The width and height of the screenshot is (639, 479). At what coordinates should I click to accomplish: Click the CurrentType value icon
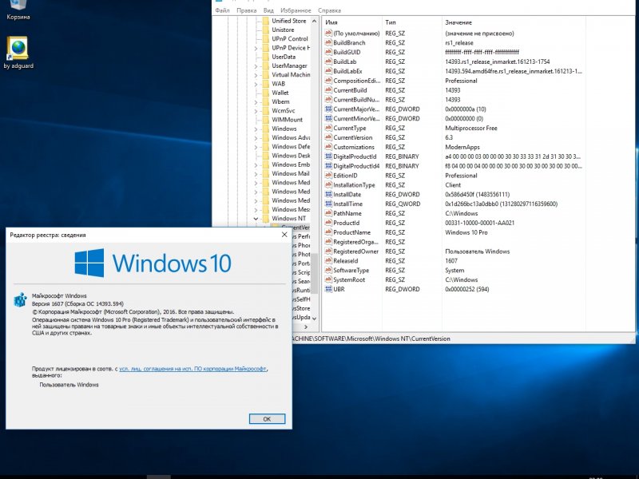coord(328,128)
